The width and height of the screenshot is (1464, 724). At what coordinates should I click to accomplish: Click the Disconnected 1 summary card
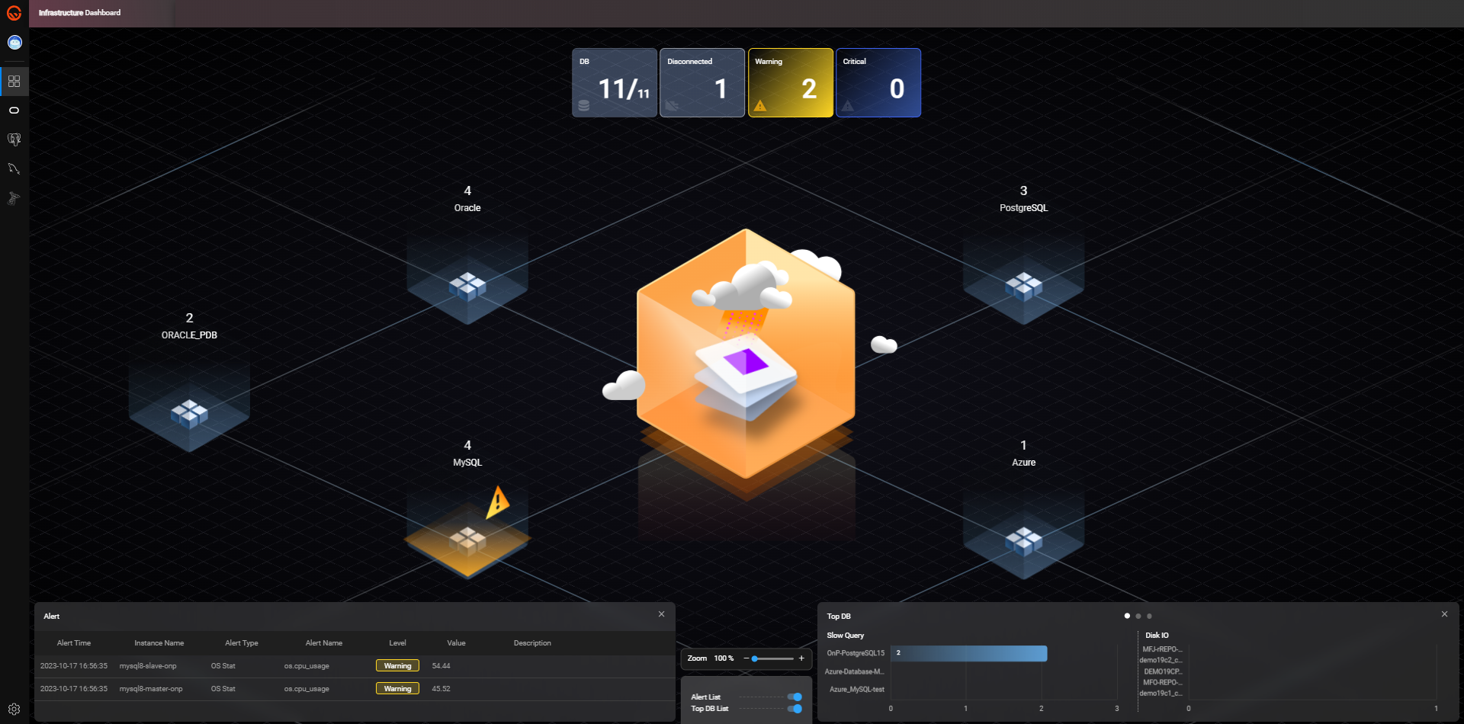click(702, 82)
